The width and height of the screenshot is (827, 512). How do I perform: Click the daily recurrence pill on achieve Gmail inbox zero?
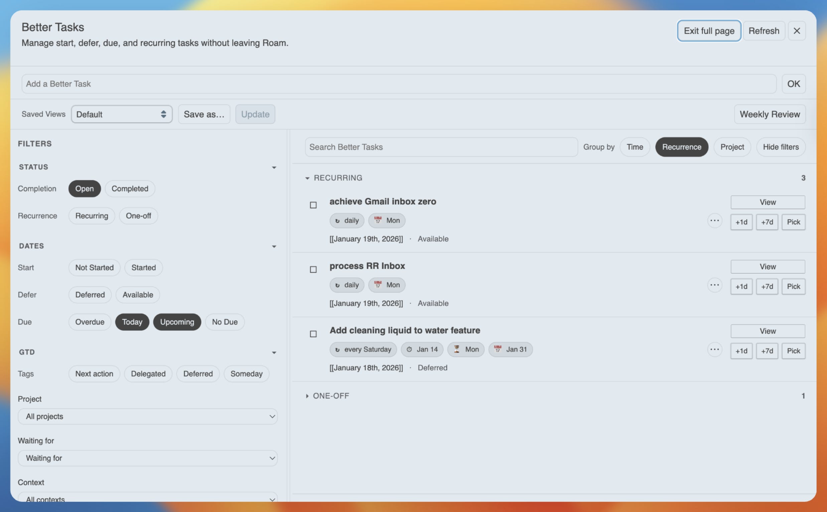[x=347, y=221]
